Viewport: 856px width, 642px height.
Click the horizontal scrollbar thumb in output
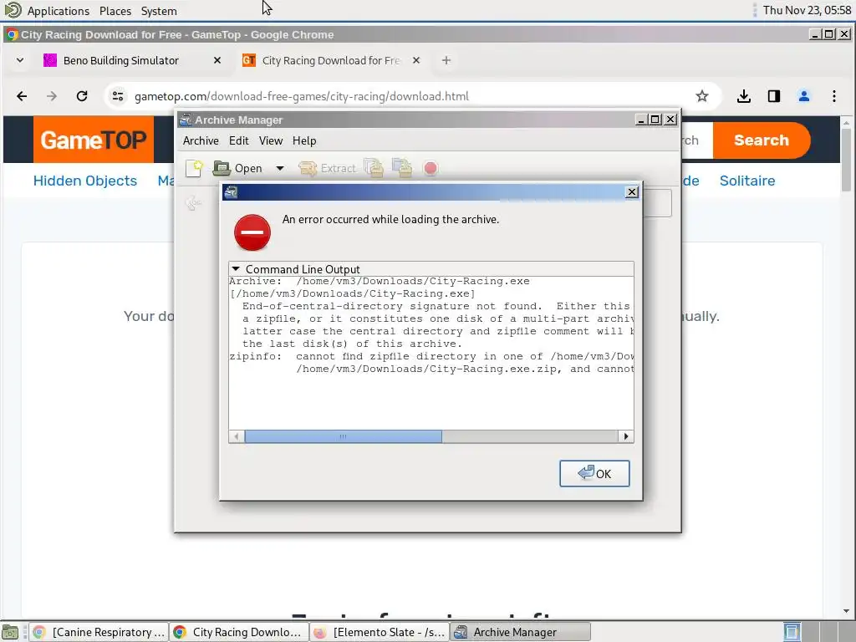[343, 436]
